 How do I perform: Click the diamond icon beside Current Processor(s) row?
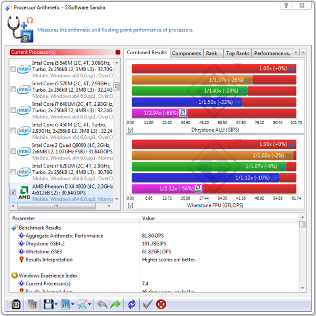click(x=21, y=283)
